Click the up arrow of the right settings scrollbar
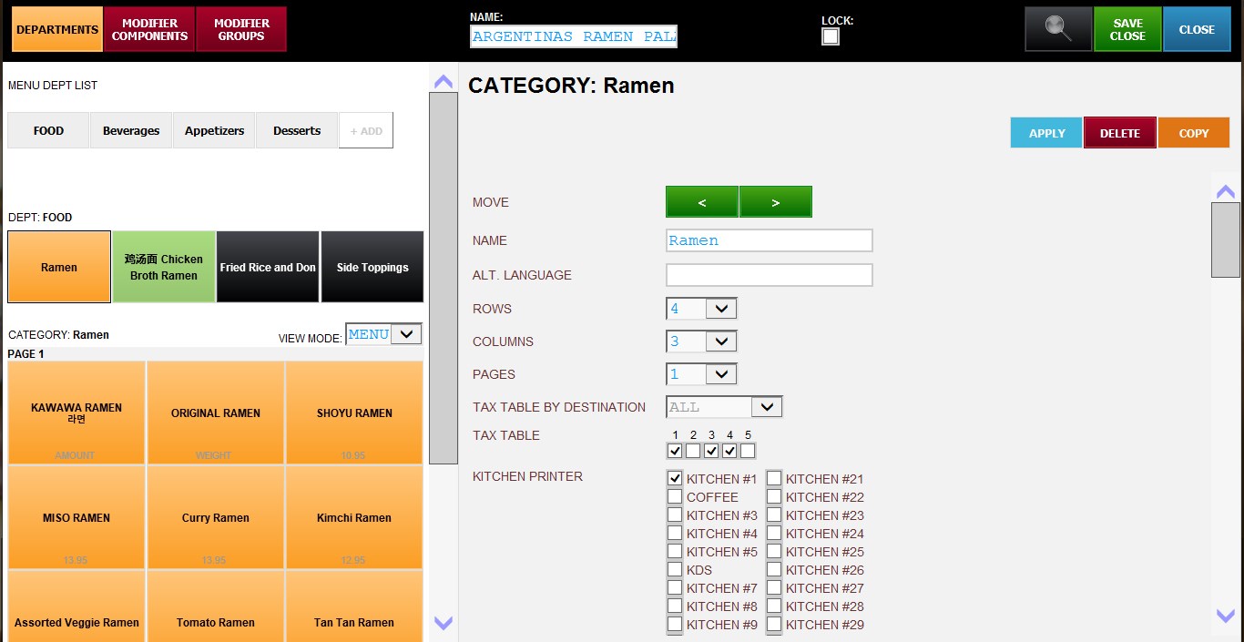 (1226, 191)
